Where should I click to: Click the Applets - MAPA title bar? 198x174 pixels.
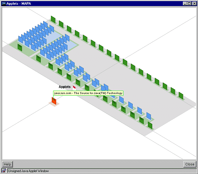click(x=94, y=3)
